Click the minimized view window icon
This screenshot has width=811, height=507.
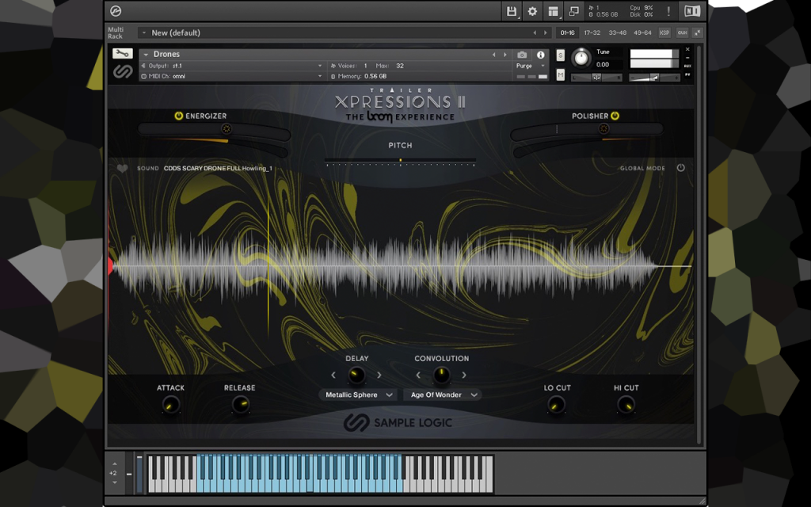click(x=573, y=11)
